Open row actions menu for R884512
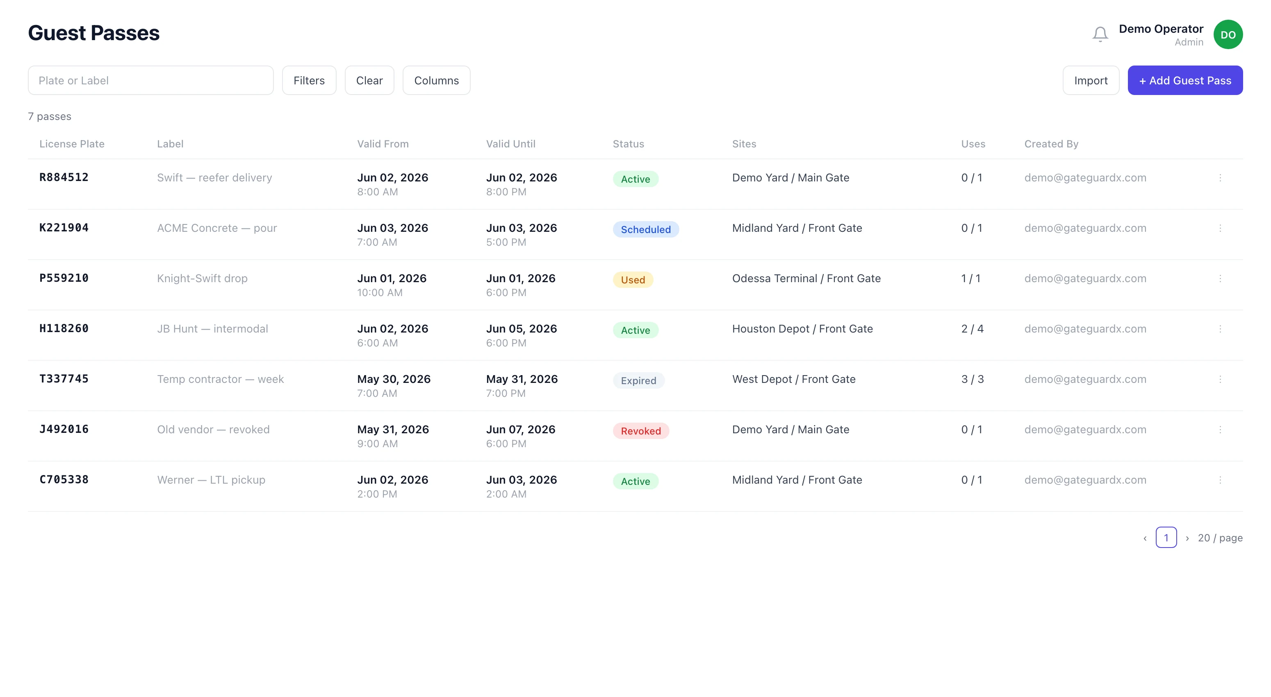This screenshot has height=697, width=1271. pyautogui.click(x=1220, y=177)
